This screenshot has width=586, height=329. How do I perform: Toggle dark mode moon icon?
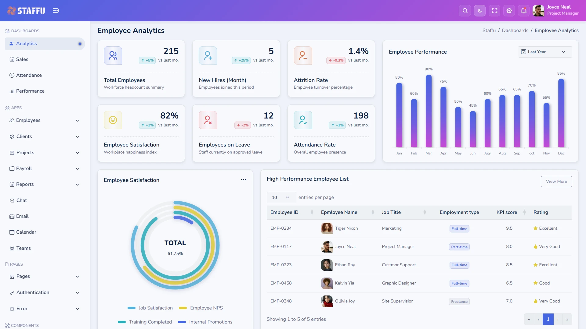coord(480,11)
